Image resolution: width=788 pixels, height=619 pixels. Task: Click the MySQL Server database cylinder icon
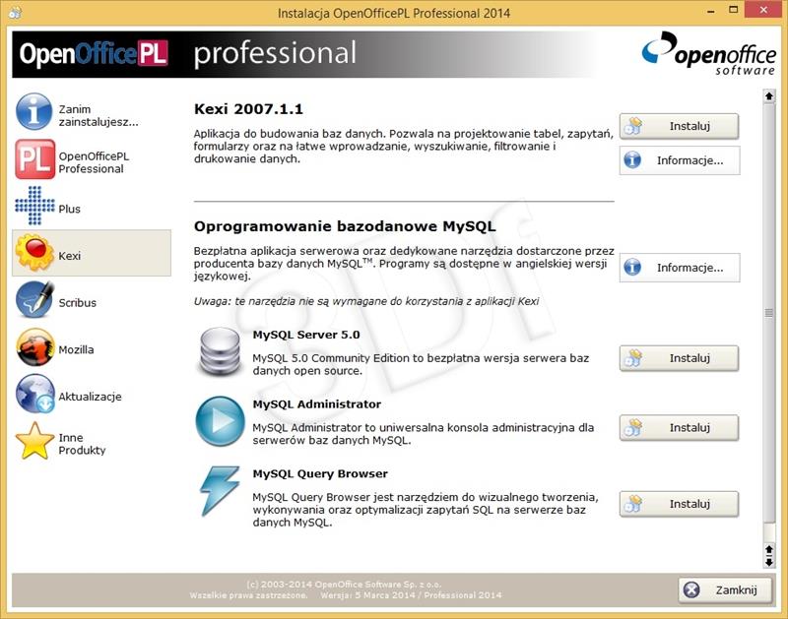point(220,352)
